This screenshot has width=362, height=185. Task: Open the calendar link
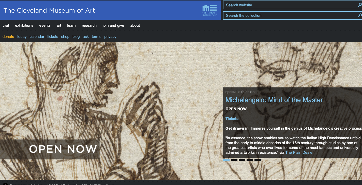(x=37, y=37)
